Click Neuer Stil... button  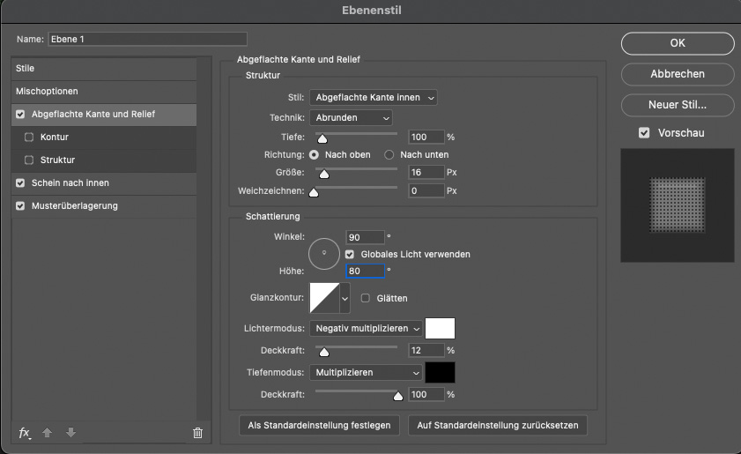(678, 105)
